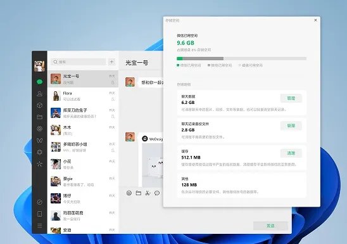Click the 9.6 GB total usage value

[x=186, y=43]
